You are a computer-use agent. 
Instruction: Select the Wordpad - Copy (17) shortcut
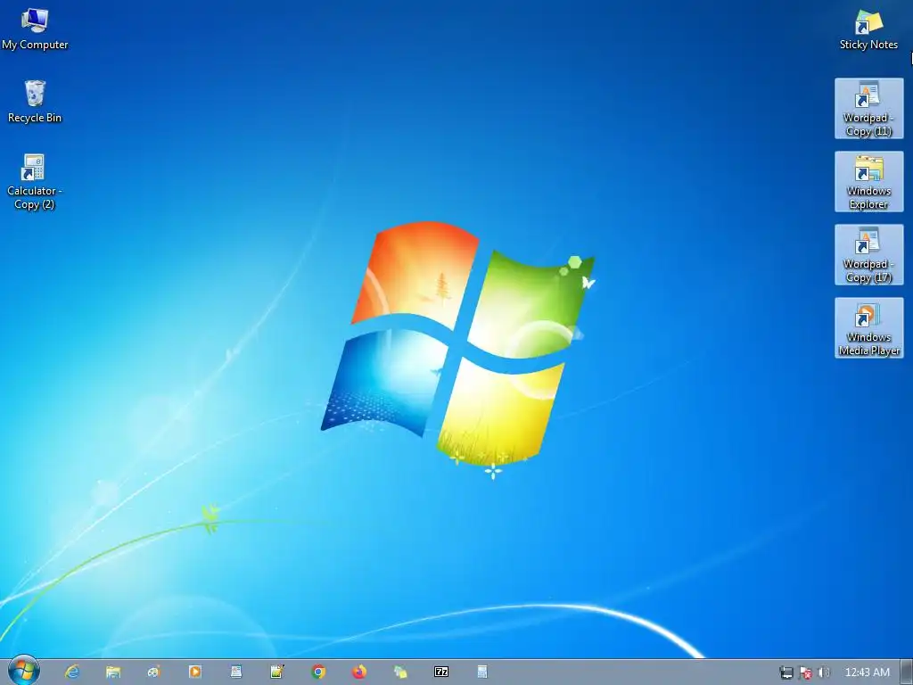click(868, 254)
